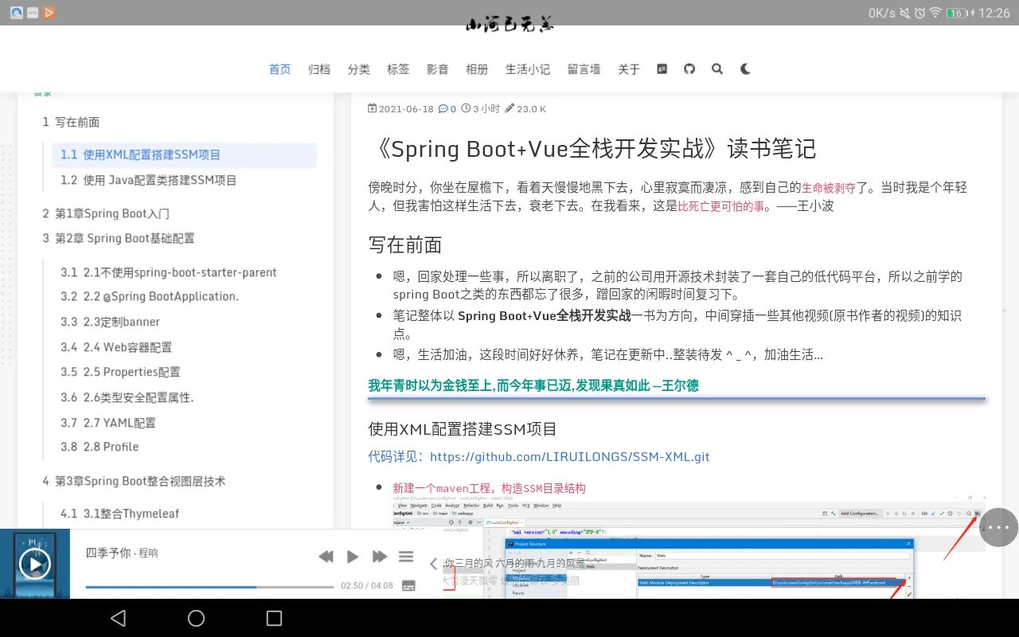The height and width of the screenshot is (637, 1019).
Task: Jump to TOC entry 2 第1章Spring Boot入门
Action: coord(106,213)
